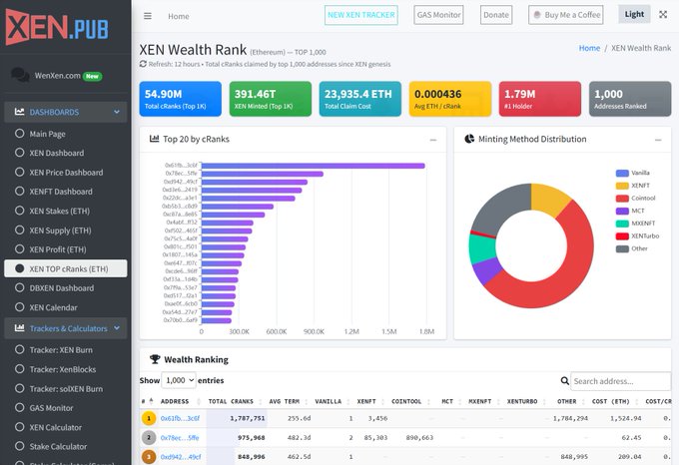This screenshot has width=679, height=465.
Task: Open address 0xd942...49cf link
Action: (x=180, y=456)
